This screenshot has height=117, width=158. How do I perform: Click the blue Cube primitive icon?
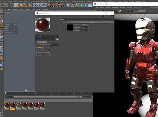click(68, 5)
